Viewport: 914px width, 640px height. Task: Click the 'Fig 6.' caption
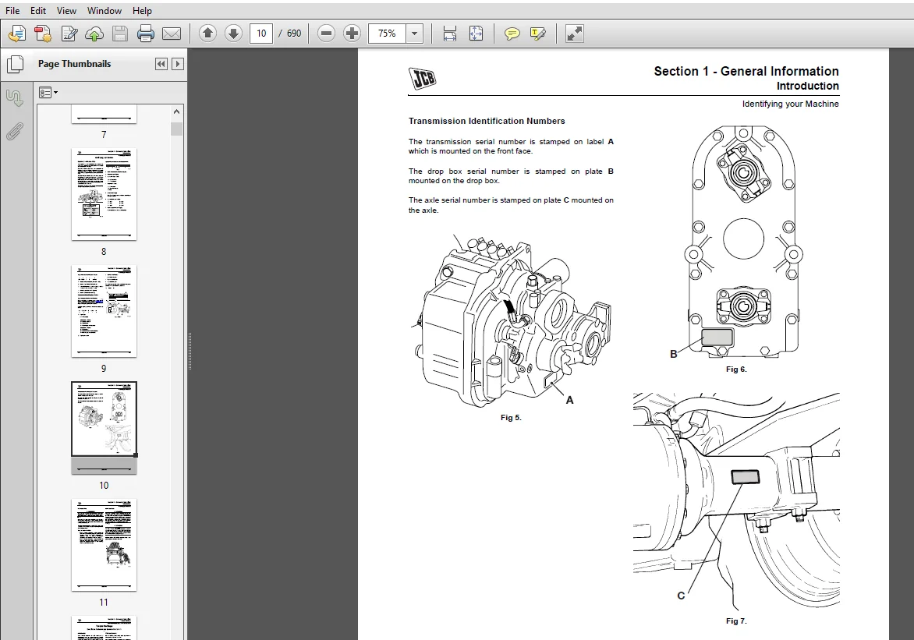click(x=736, y=369)
